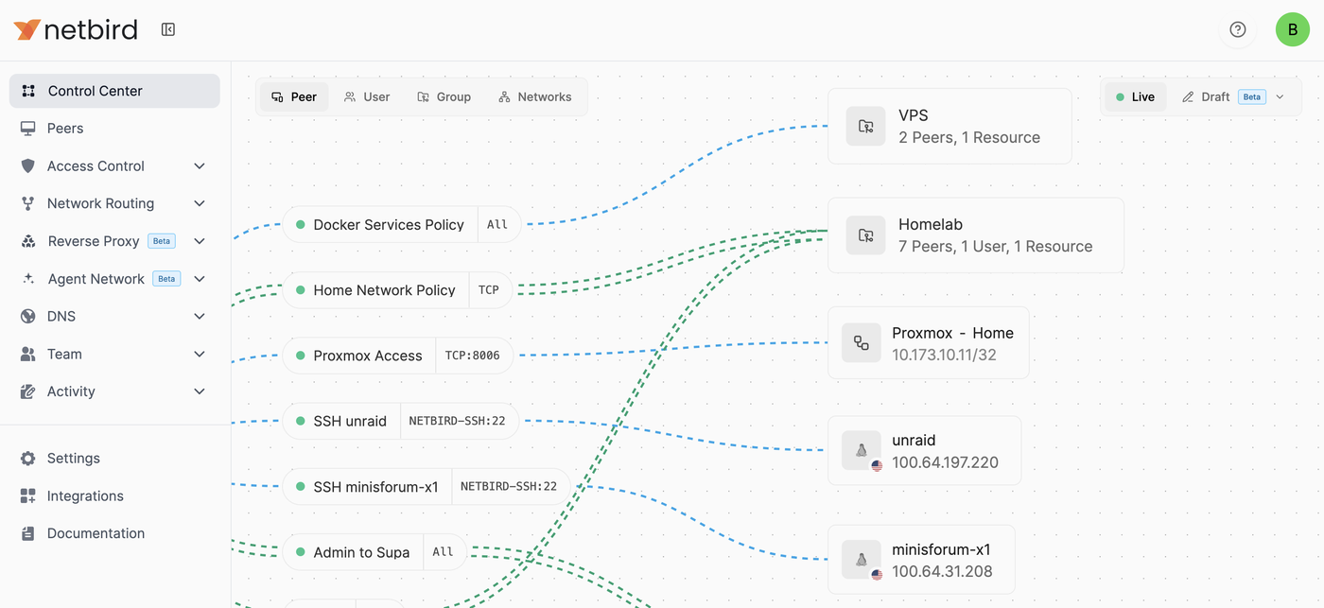Screen dimensions: 1324x608
Task: Click NETBIRD-SSH:22 label on SSH unraid
Action: 458,421
